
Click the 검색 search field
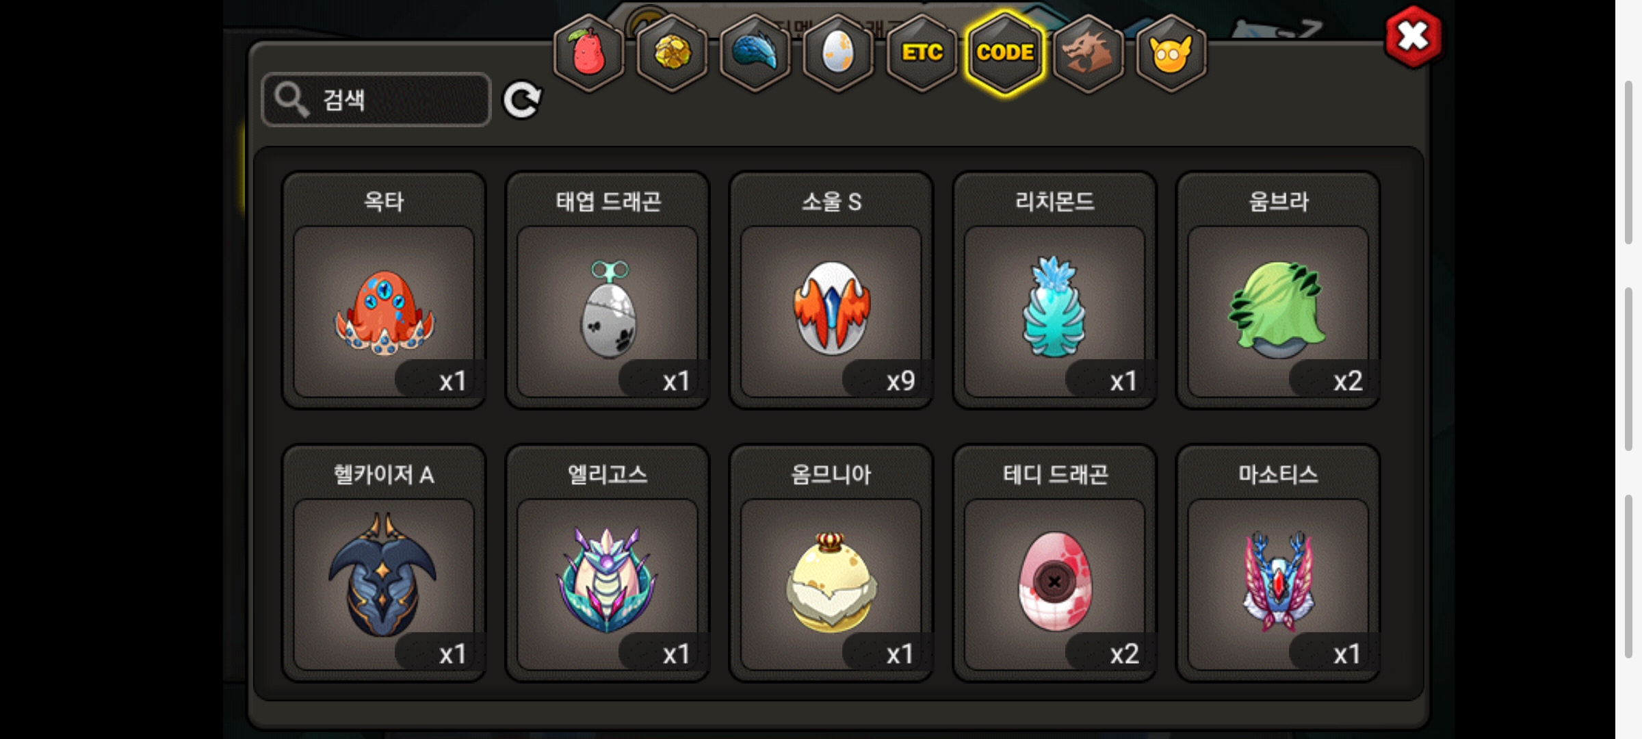[x=376, y=100]
